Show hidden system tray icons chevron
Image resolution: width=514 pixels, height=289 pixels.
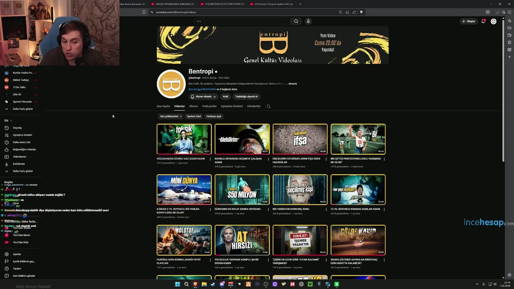[x=477, y=284]
